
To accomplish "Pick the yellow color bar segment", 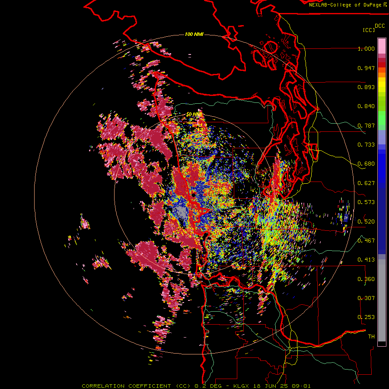I will tap(382, 85).
